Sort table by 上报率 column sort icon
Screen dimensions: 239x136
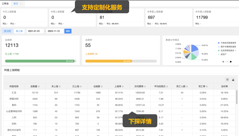123,86
